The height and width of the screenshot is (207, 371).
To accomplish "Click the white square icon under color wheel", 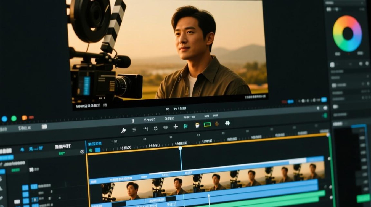I will (x=332, y=65).
